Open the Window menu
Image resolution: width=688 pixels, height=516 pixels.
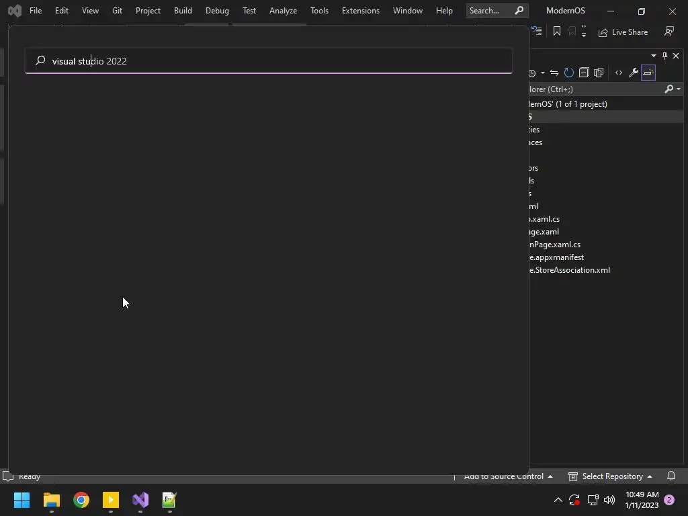coord(408,11)
